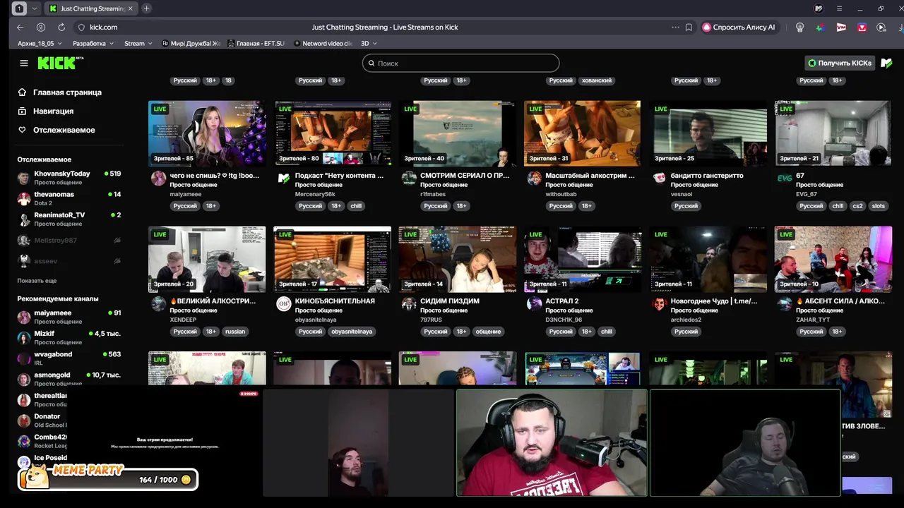Viewport: 904px width, 508px height.
Task: Click the media play extension icon
Action: coord(881,27)
